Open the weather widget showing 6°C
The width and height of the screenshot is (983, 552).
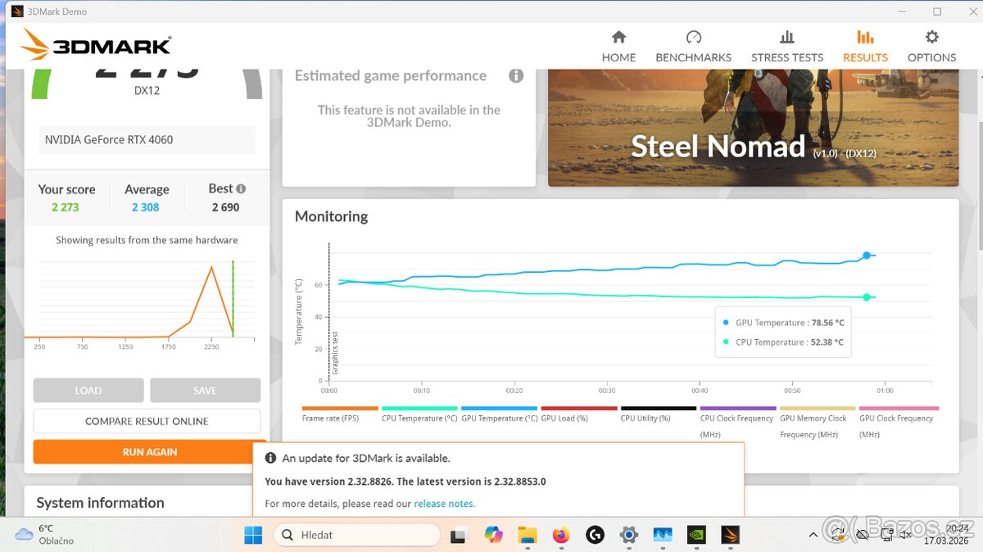click(x=45, y=535)
